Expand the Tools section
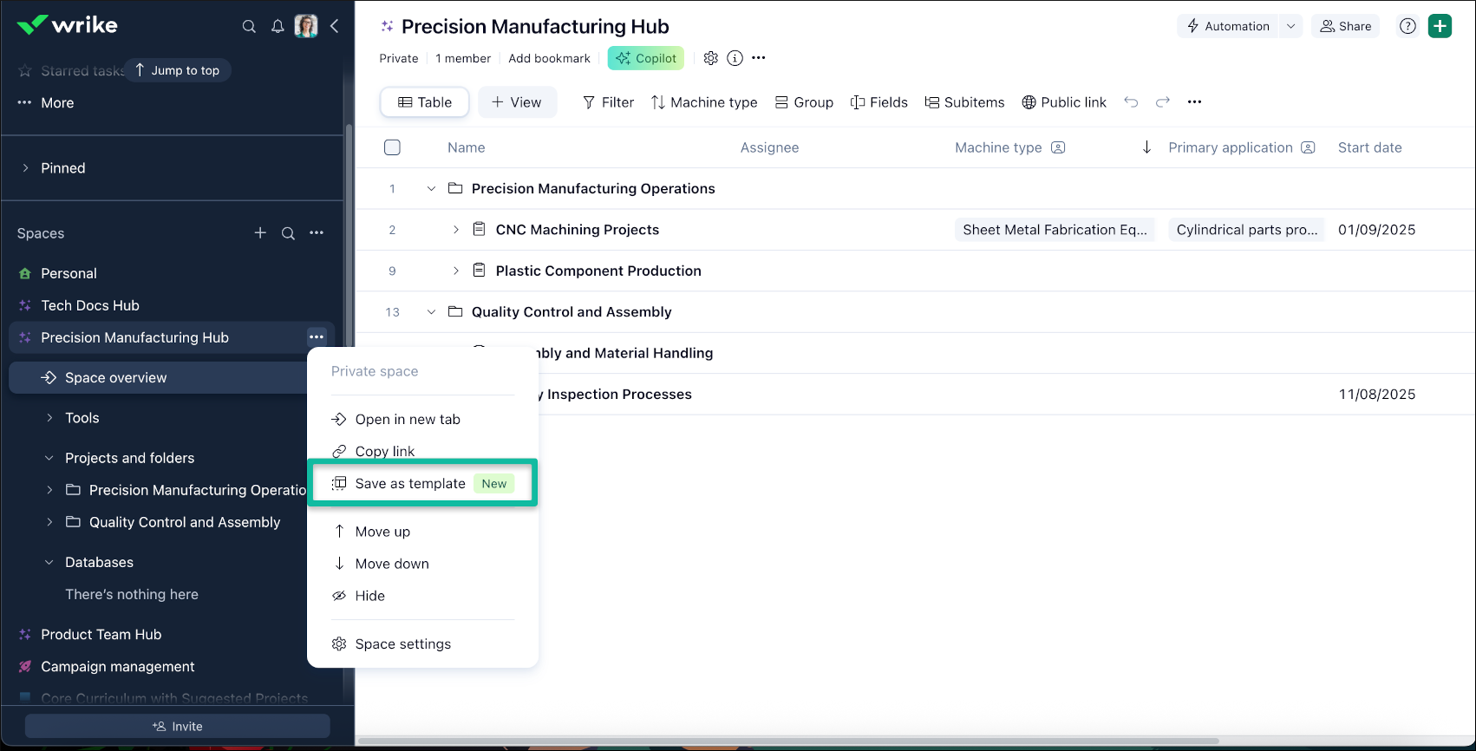 click(x=49, y=417)
